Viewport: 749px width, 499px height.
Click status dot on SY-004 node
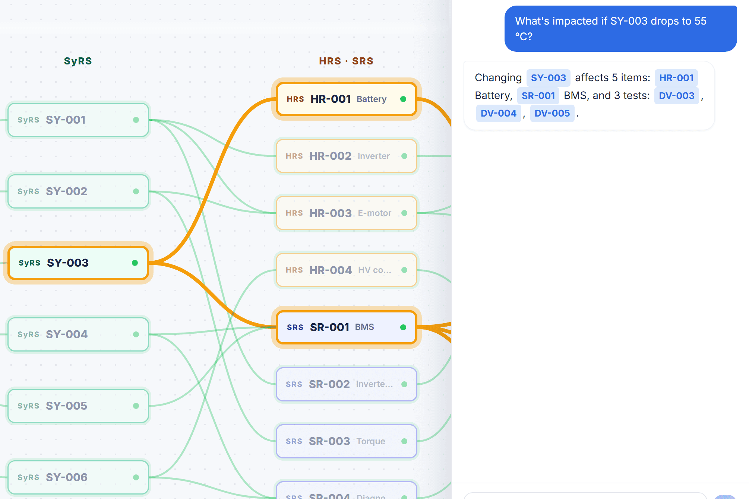(x=136, y=334)
